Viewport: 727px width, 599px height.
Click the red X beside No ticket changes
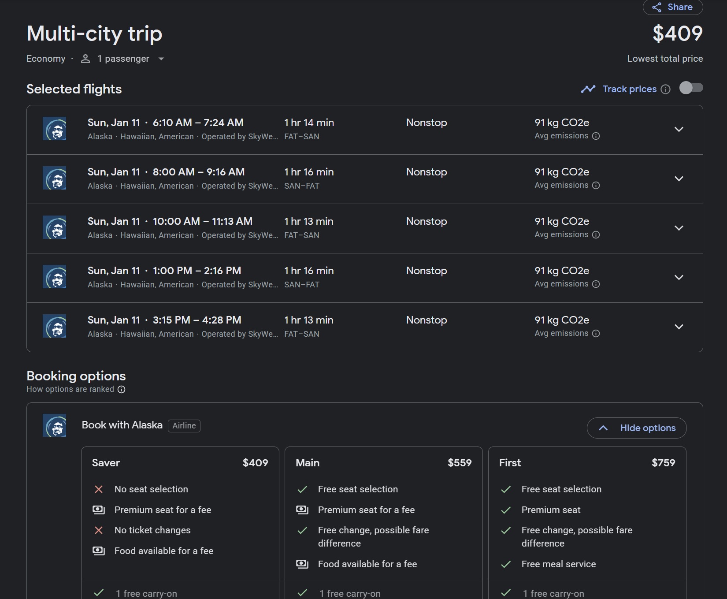pos(99,531)
